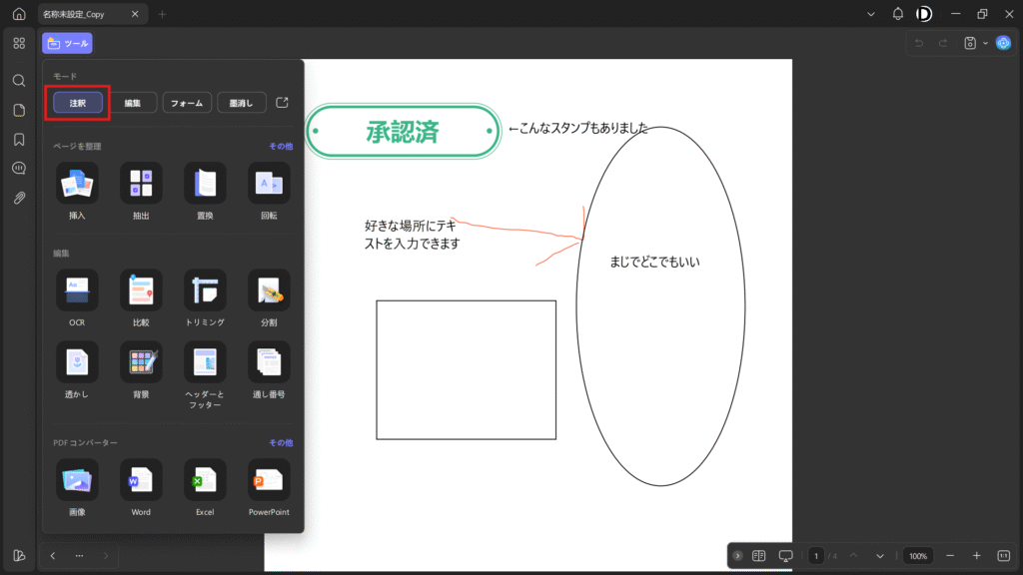Viewport: 1023px width, 575px height.
Task: Switch to 編集 (Edit) mode
Action: coord(133,103)
